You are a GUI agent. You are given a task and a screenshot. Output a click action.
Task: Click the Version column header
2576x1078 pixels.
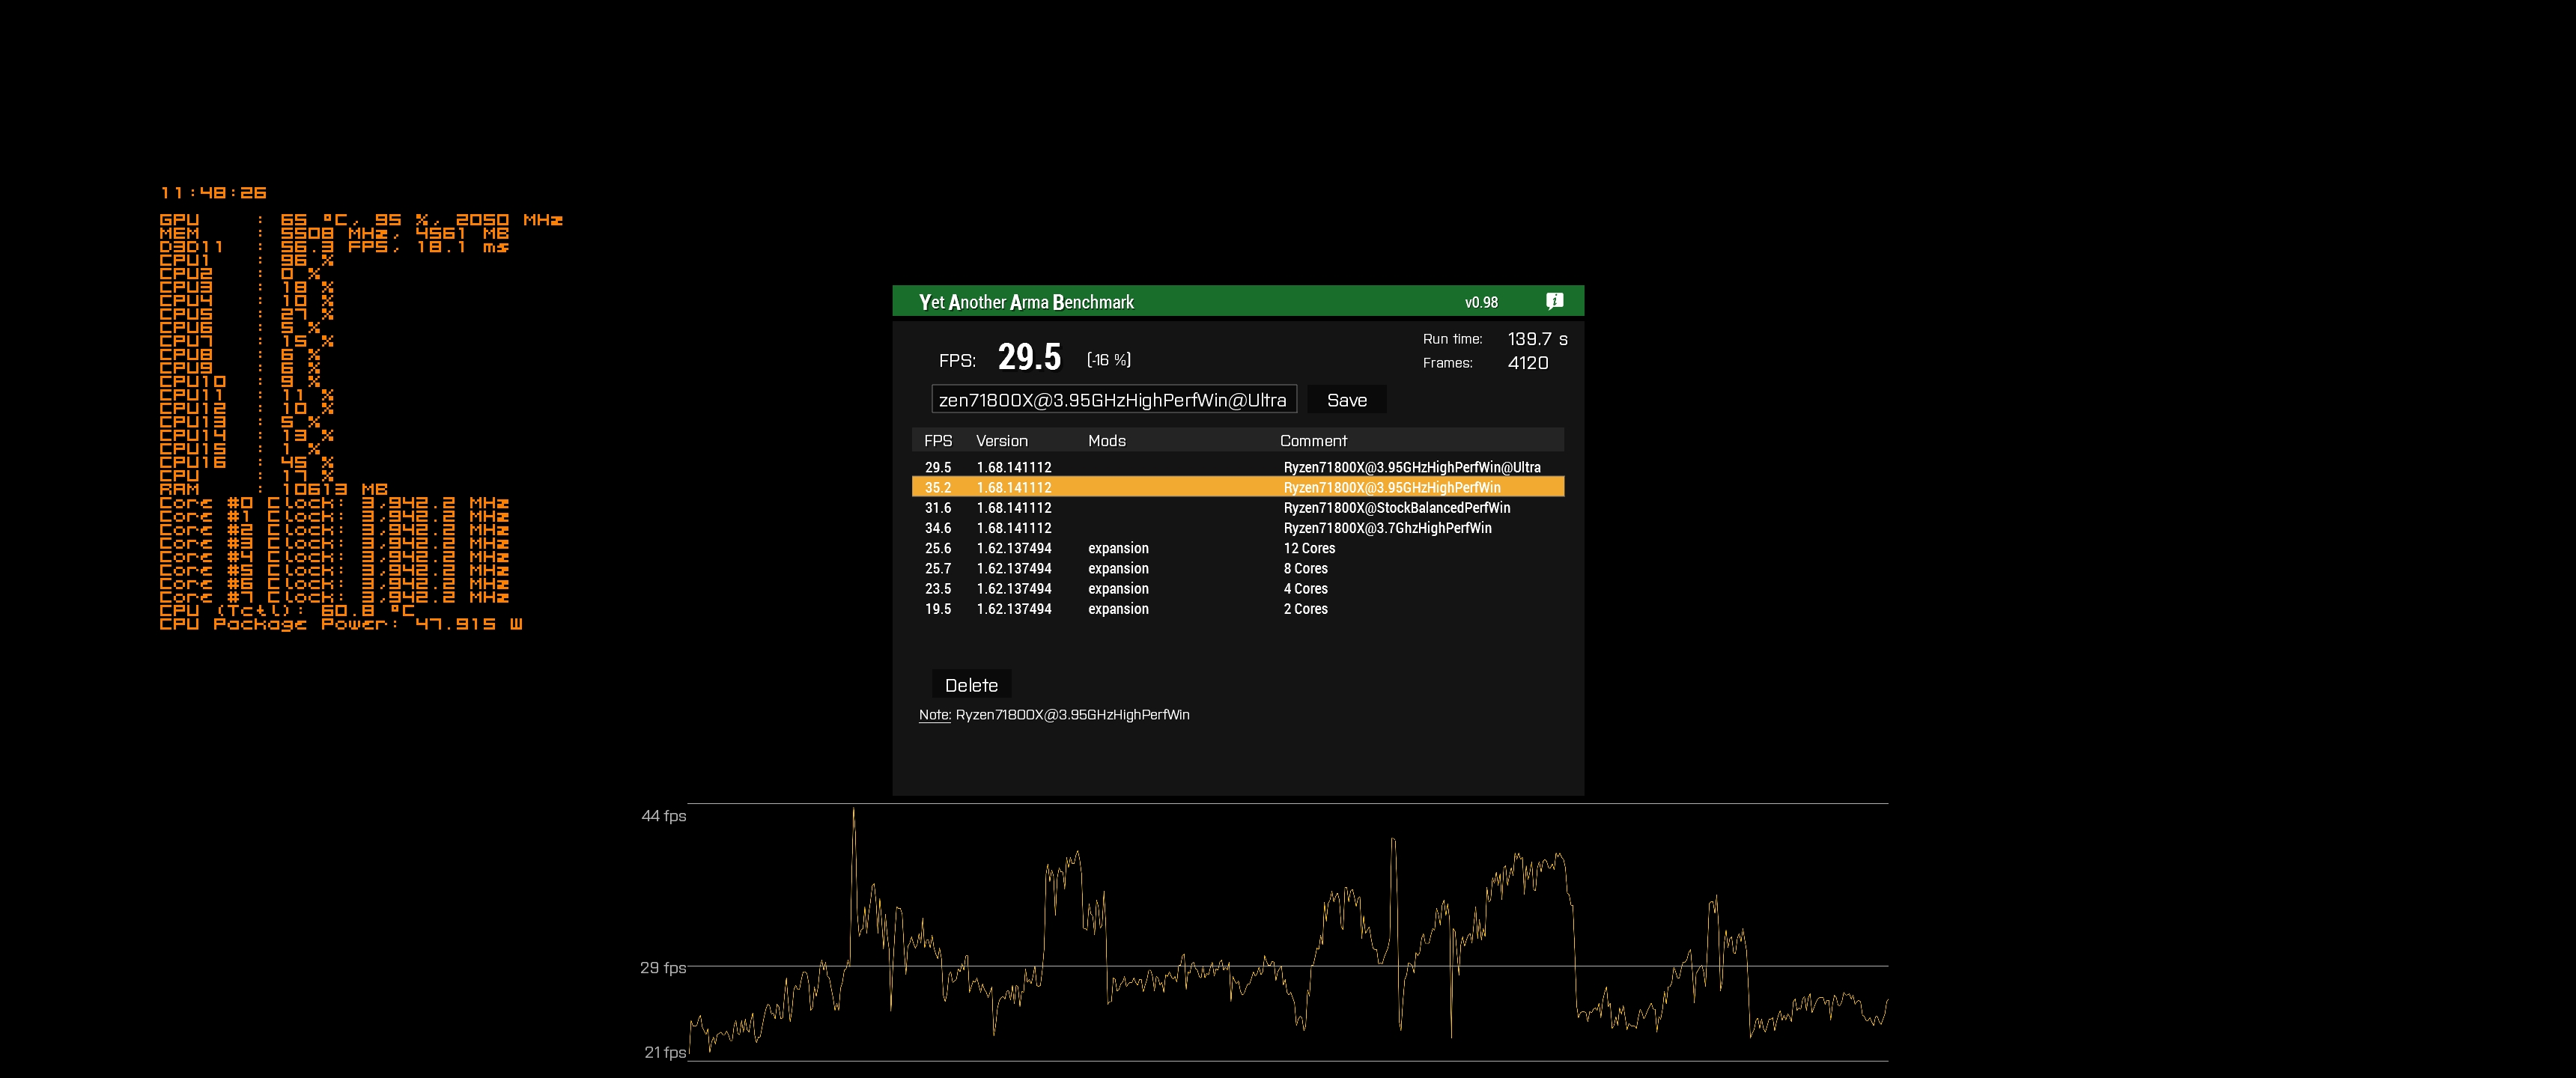point(1001,441)
